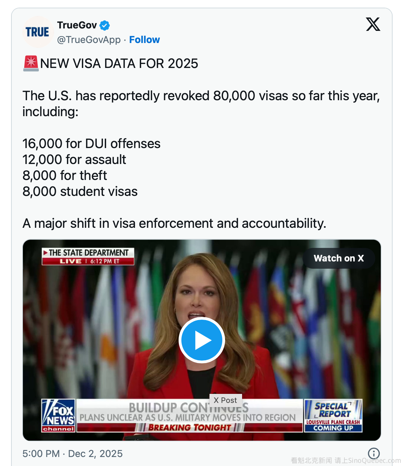Click the Fox News channel logo

(x=58, y=415)
